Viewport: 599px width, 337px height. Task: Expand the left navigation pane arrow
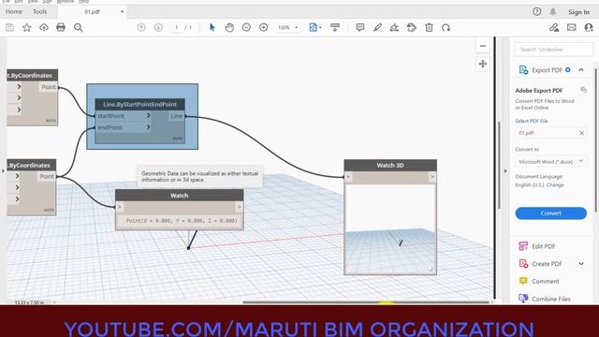tap(3, 170)
